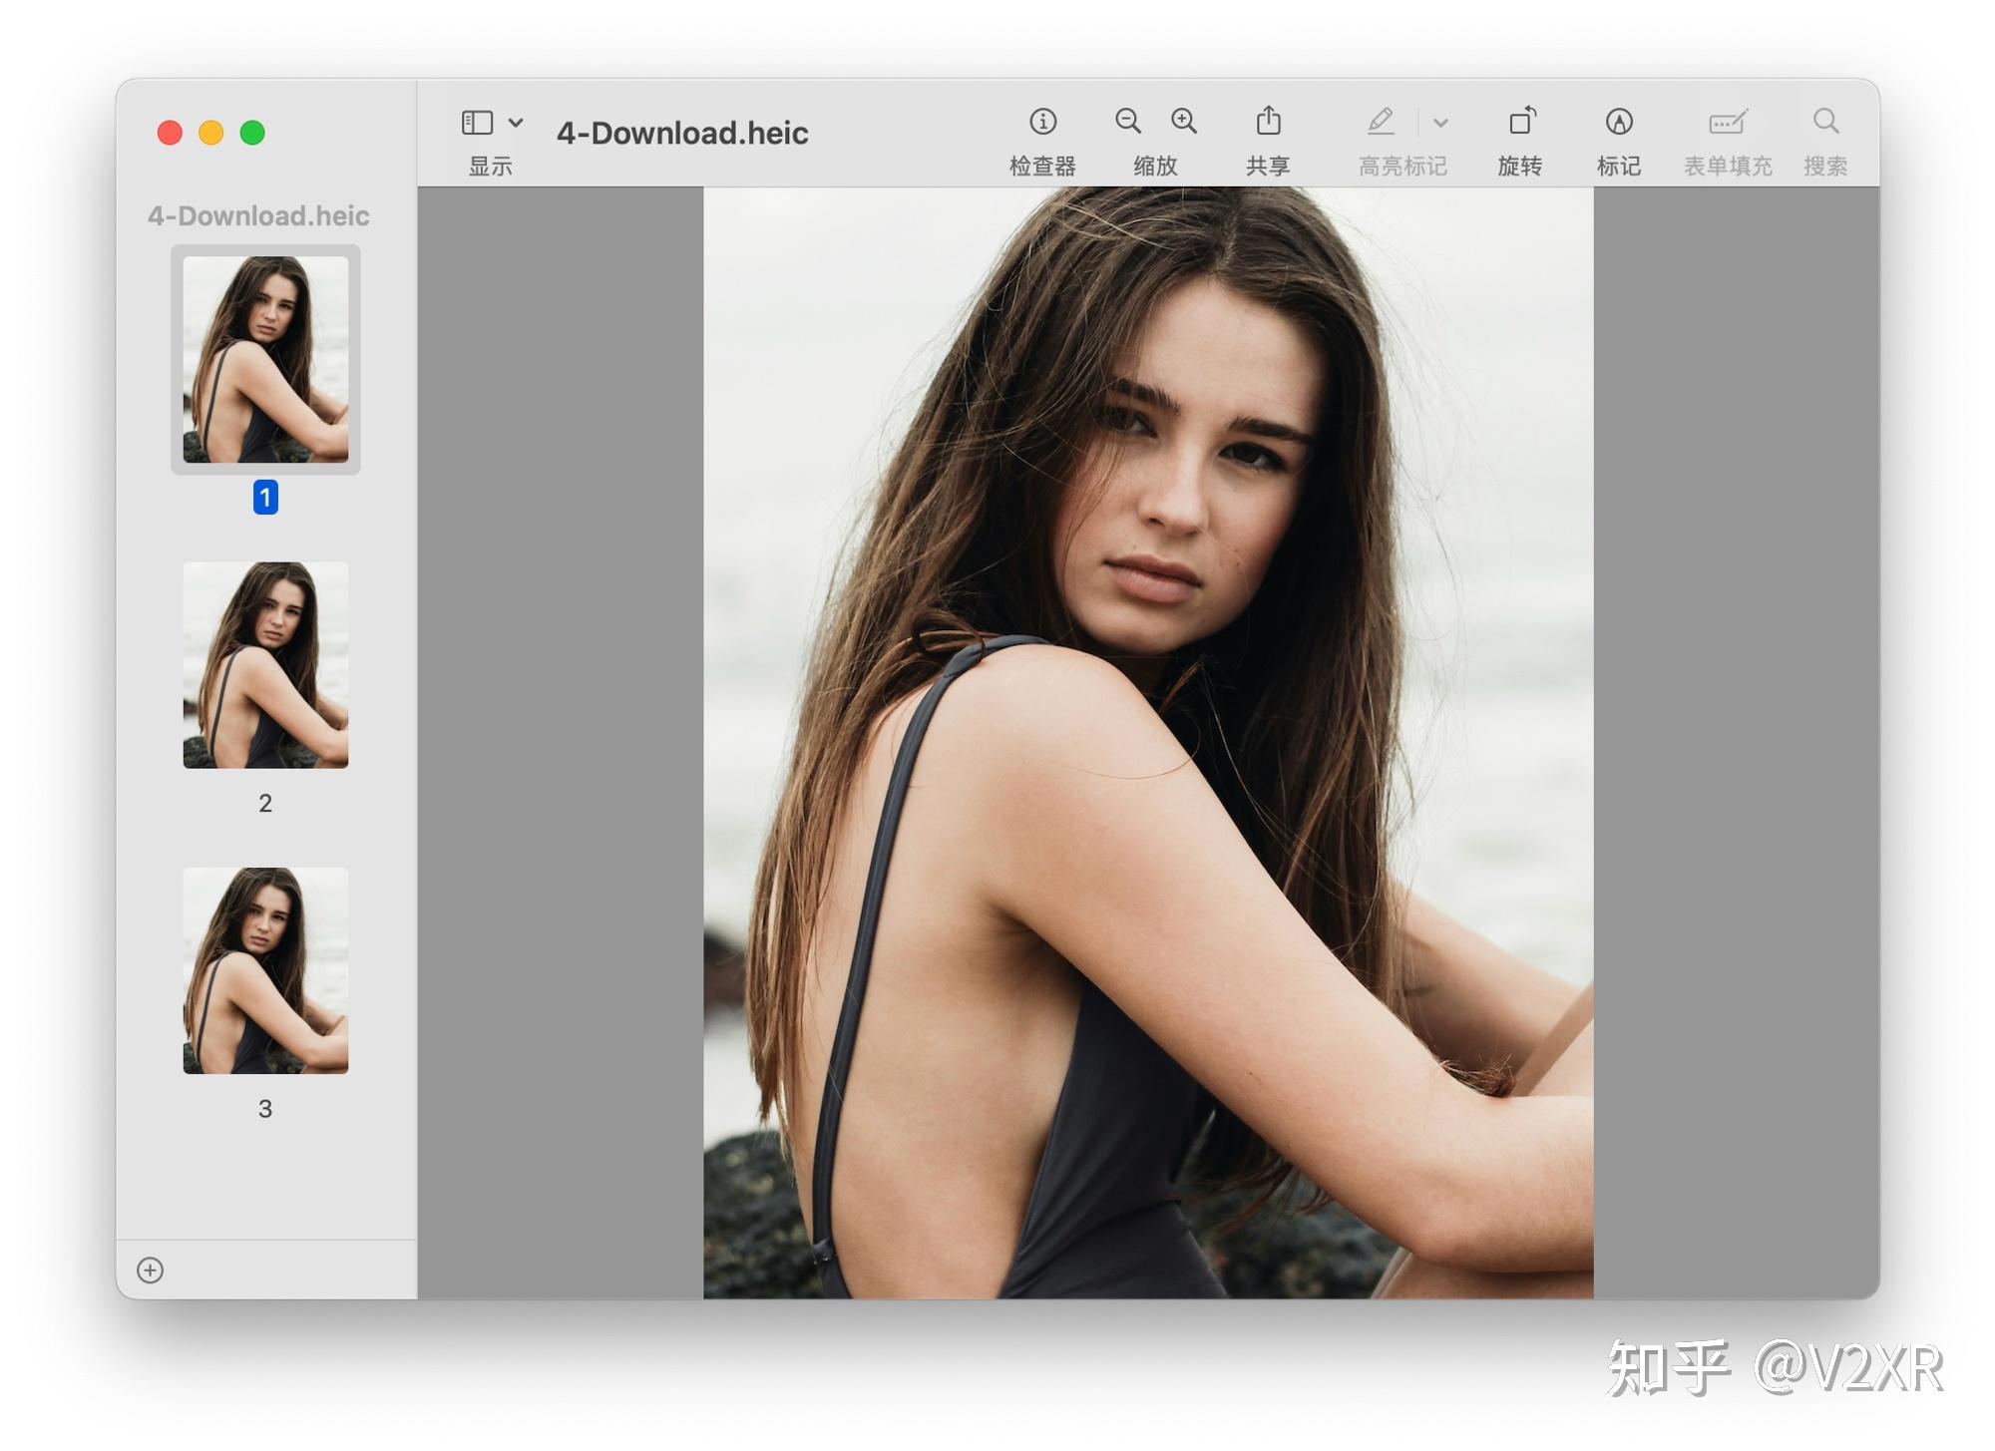
Task: Select the Highlight pen tool
Action: point(1381,122)
